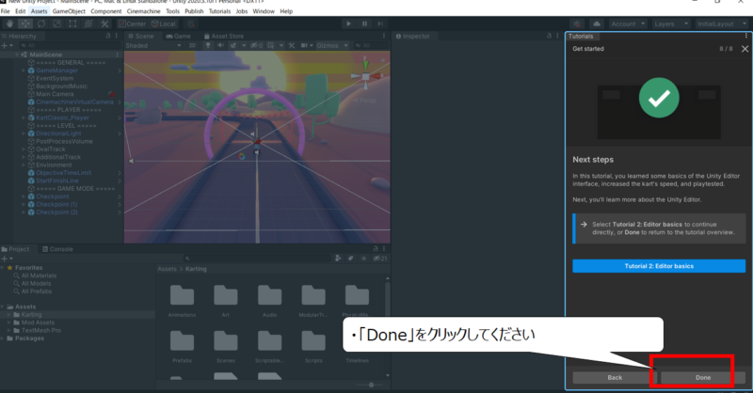Lock the Inspector panel

pyautogui.click(x=549, y=36)
